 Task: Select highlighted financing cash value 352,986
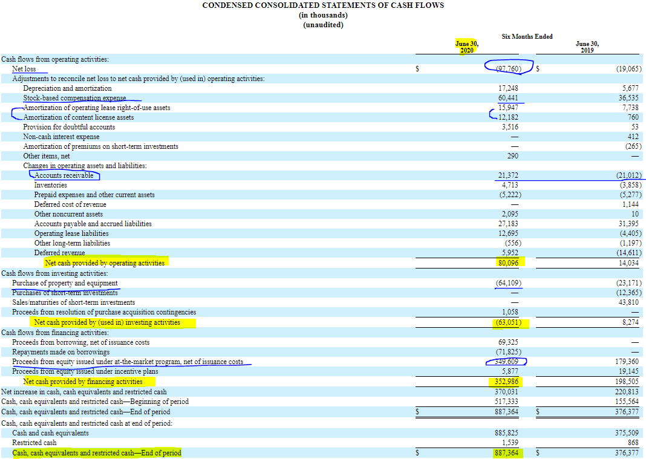(x=506, y=382)
